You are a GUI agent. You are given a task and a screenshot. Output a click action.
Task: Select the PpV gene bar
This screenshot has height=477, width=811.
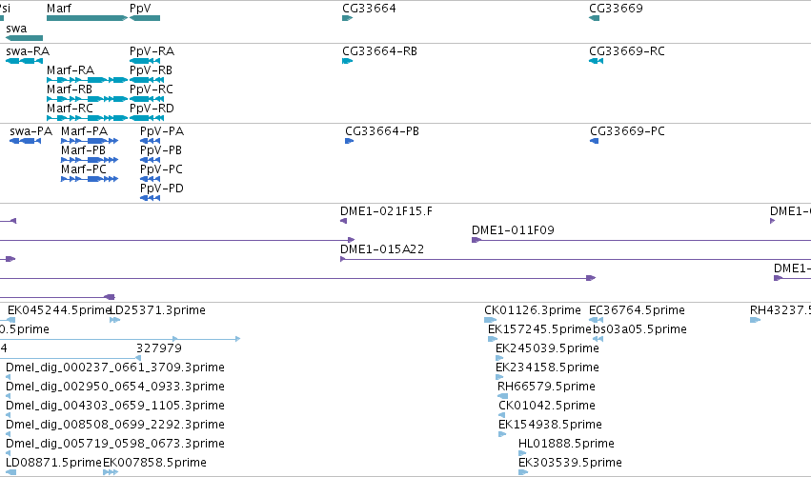click(x=145, y=18)
